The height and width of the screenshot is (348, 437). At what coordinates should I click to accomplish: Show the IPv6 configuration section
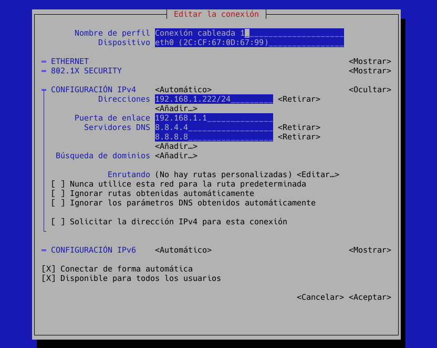click(370, 250)
